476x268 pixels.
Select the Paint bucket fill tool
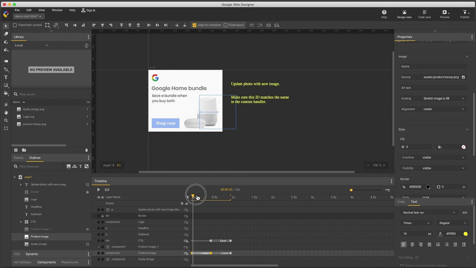(6, 93)
